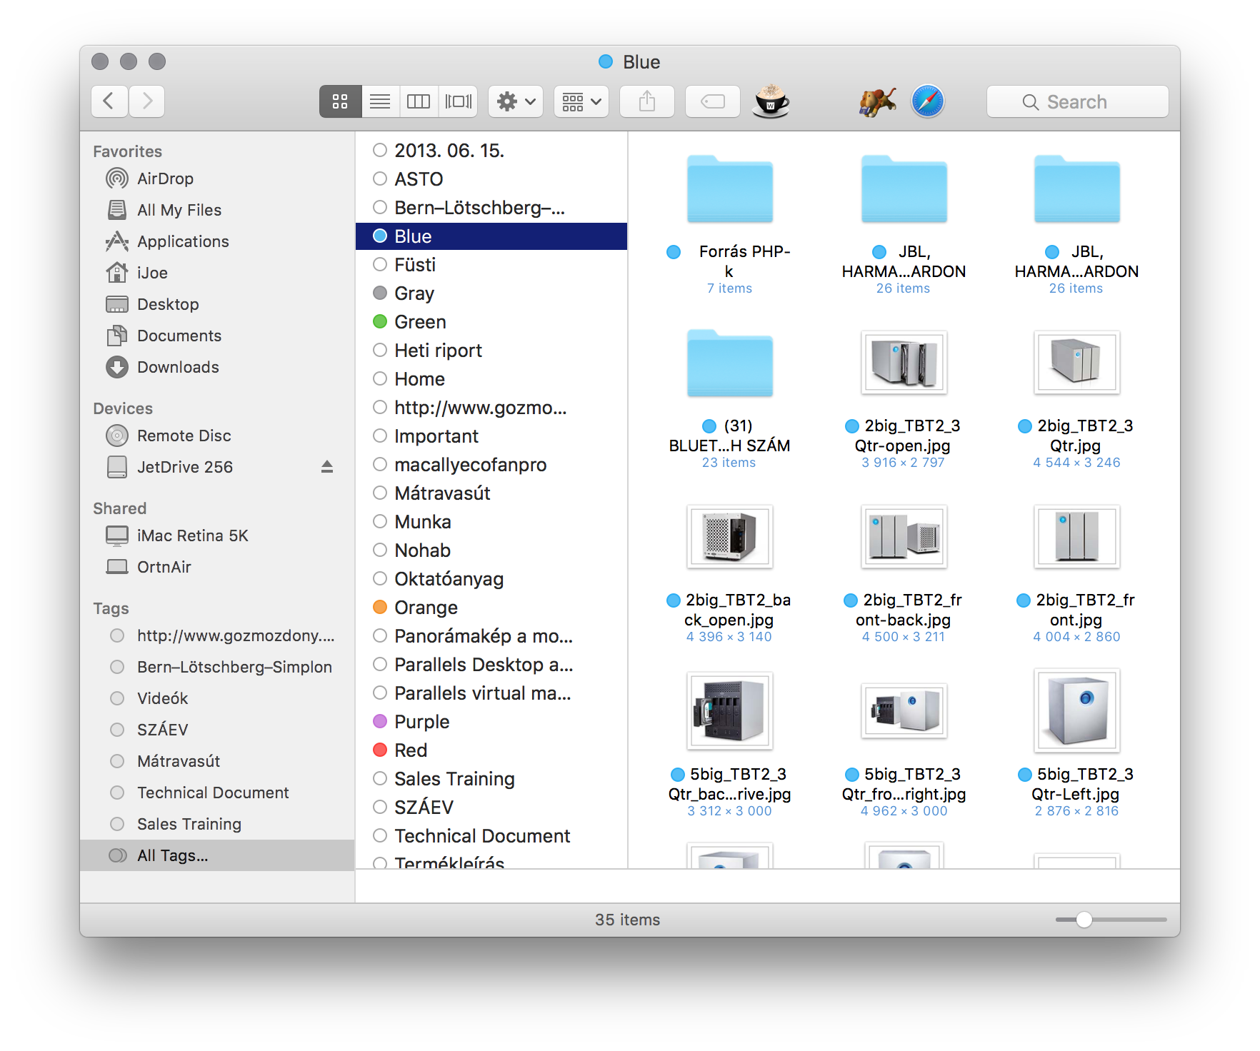Go forward with the right arrow button
The image size is (1260, 1051).
pos(147,101)
